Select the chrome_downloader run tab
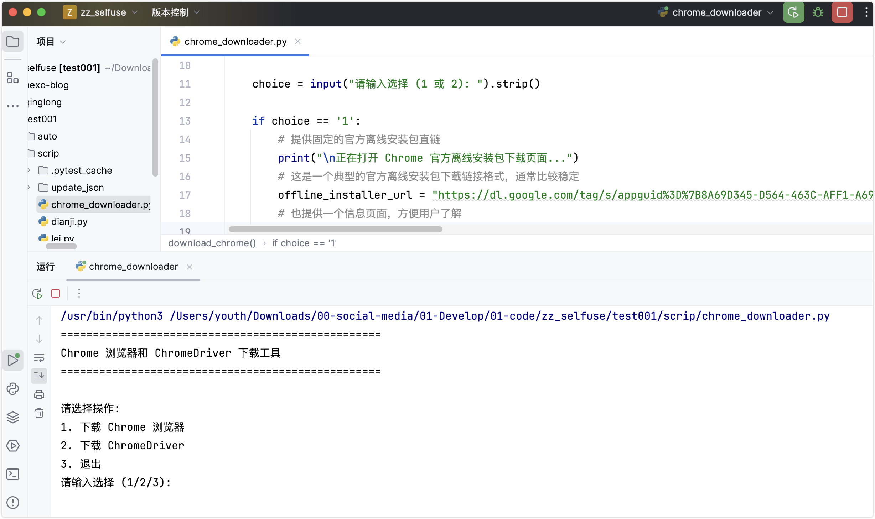Screen dimensions: 875x519 click(133, 267)
